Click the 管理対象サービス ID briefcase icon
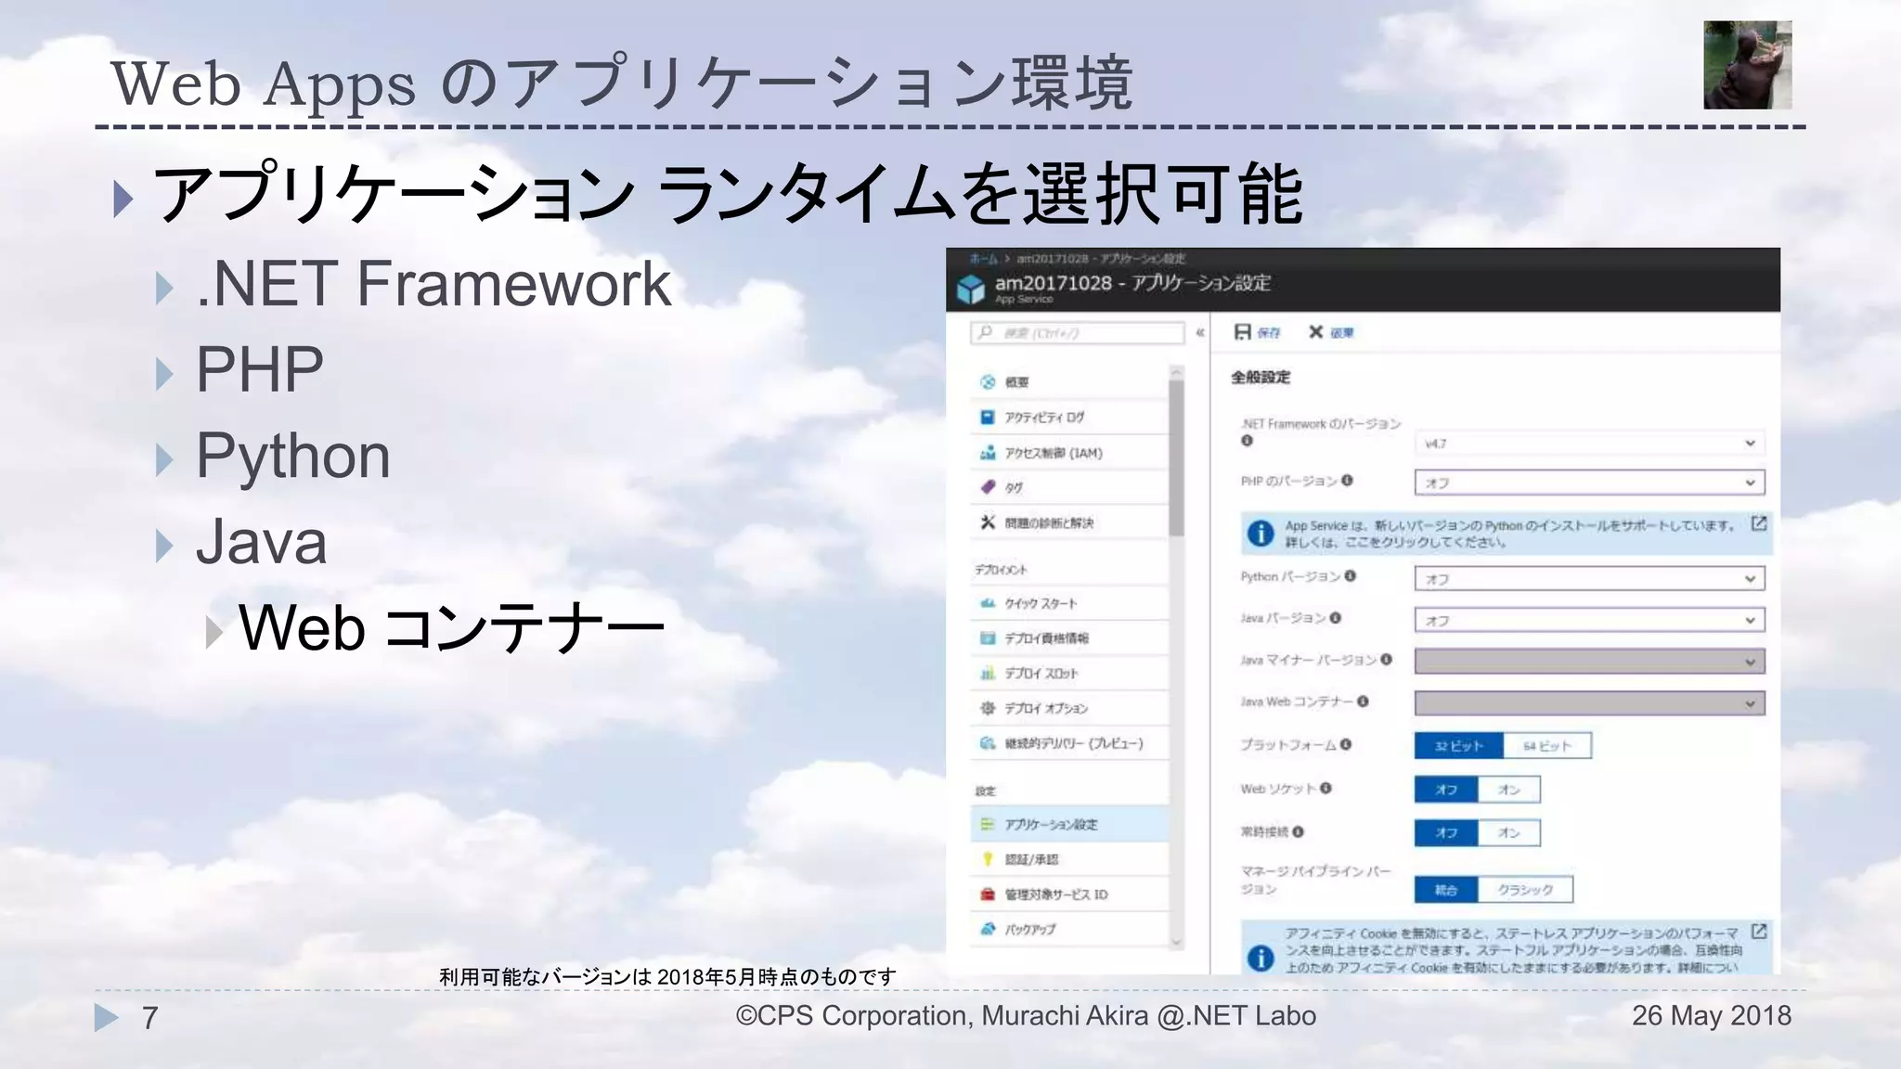Viewport: 1901px width, 1069px height. [988, 895]
